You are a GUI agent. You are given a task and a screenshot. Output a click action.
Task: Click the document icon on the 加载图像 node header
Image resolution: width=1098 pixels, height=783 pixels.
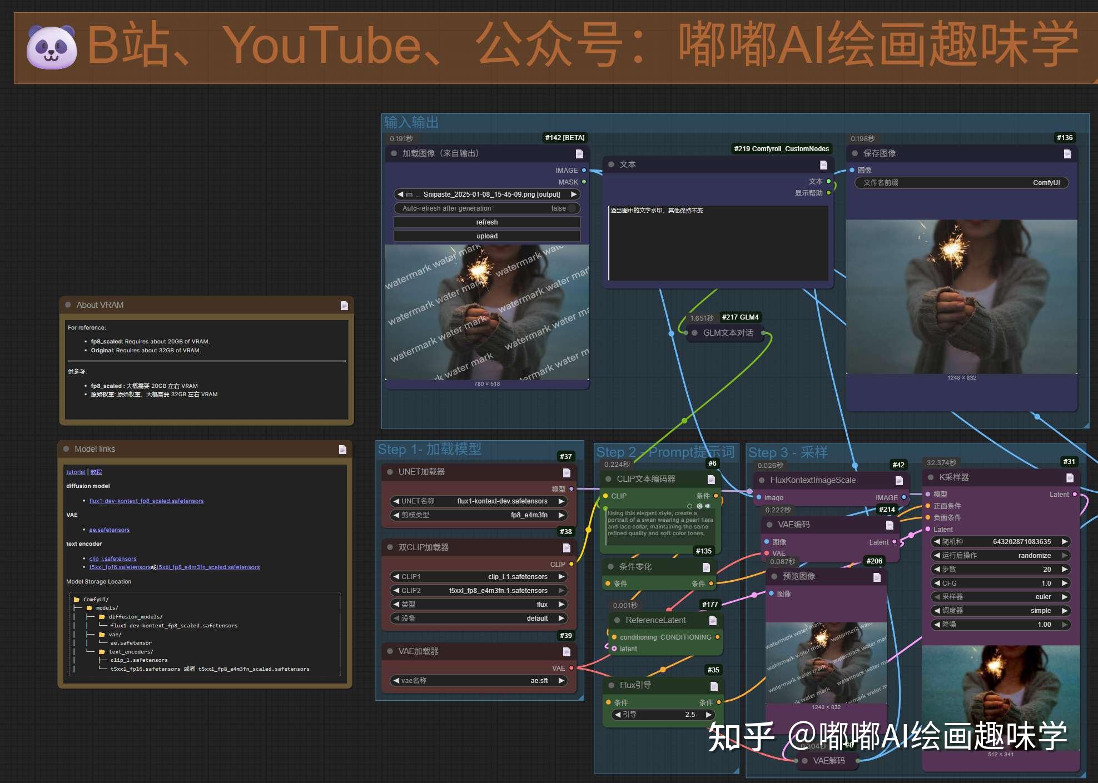[x=578, y=154]
